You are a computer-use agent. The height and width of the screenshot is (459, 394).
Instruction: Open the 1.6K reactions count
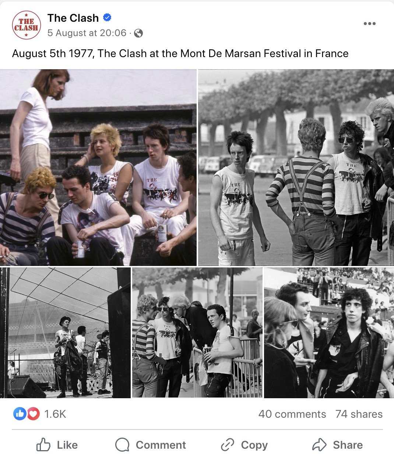tap(55, 414)
